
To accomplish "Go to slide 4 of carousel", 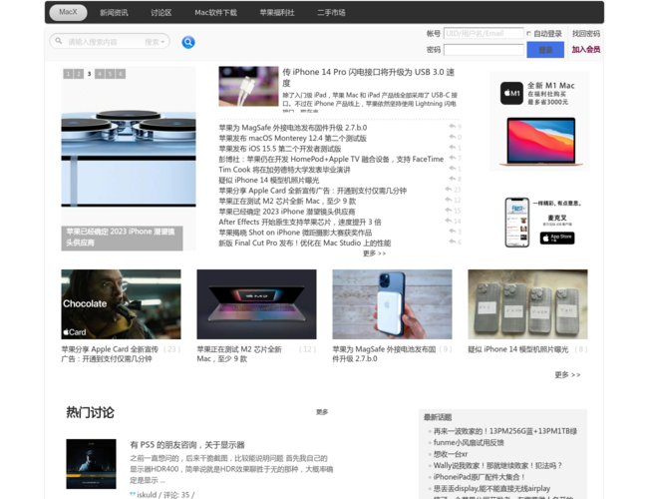I will (x=100, y=74).
